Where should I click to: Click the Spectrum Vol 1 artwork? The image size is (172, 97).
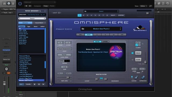116,52
